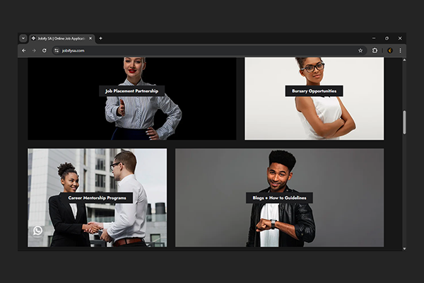424x283 pixels.
Task: Reload the page with the refresh icon
Action: 44,51
